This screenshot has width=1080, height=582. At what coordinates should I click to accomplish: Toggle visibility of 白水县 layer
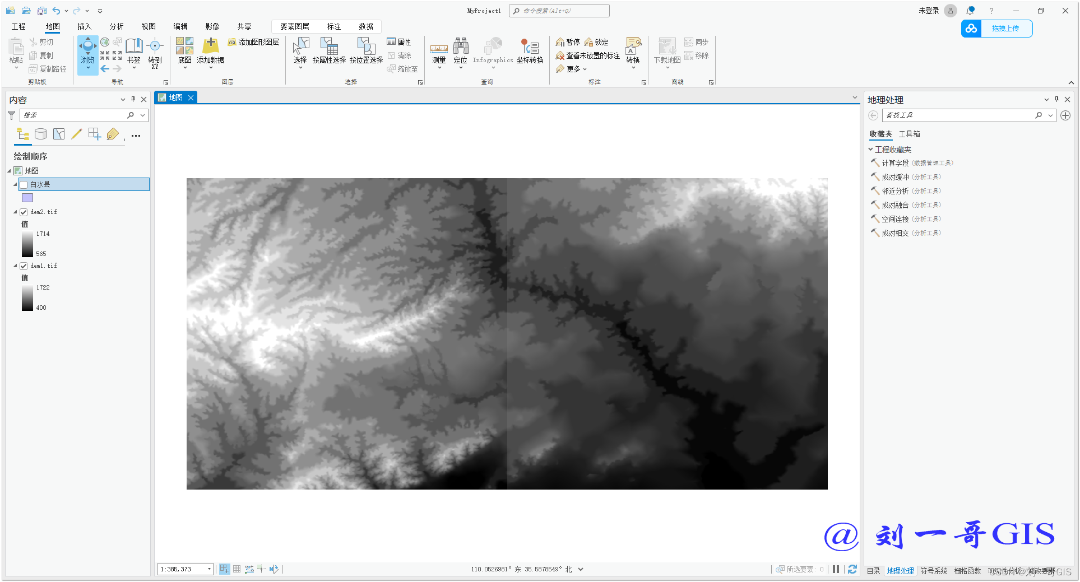pos(24,185)
